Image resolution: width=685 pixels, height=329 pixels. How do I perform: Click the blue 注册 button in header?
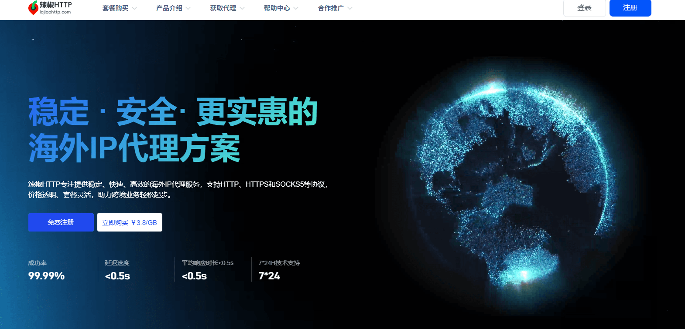pyautogui.click(x=630, y=8)
